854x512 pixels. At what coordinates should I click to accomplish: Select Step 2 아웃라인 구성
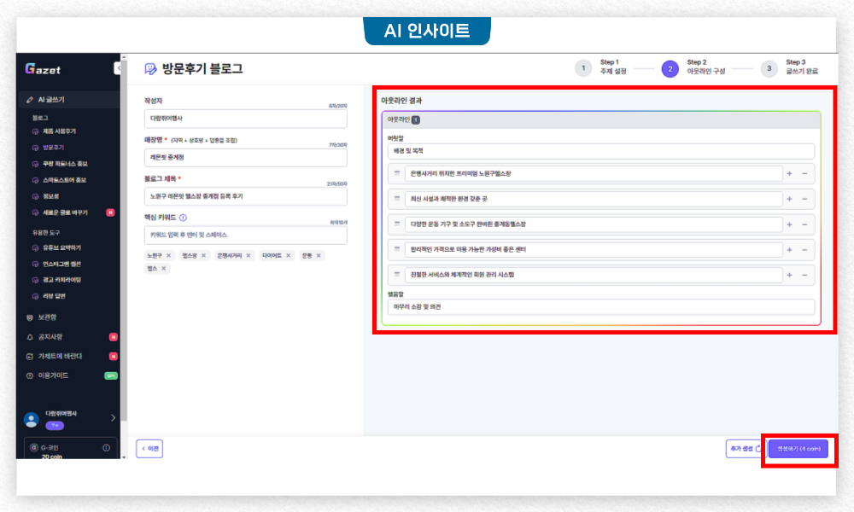point(693,67)
